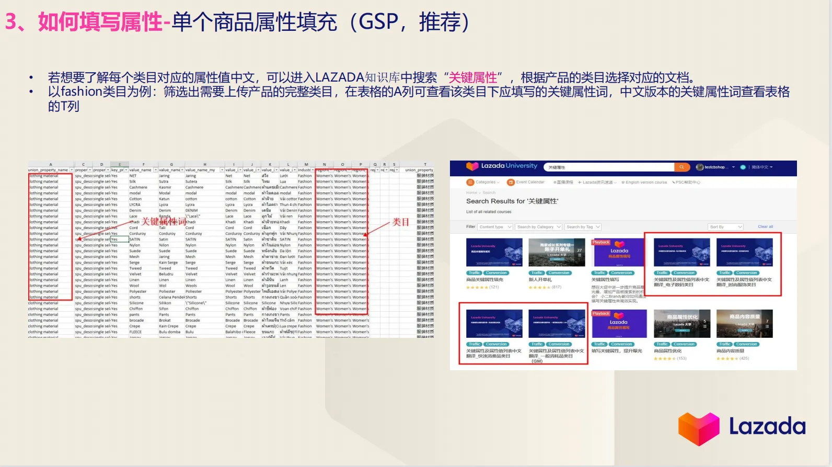Click the globe language icon

[x=743, y=167]
